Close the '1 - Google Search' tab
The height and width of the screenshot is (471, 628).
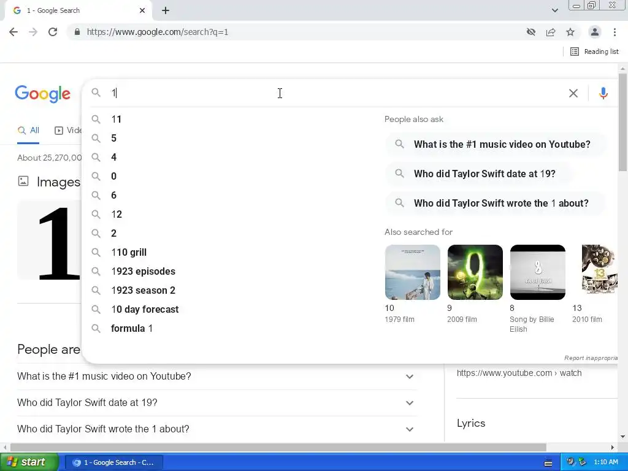coord(142,10)
